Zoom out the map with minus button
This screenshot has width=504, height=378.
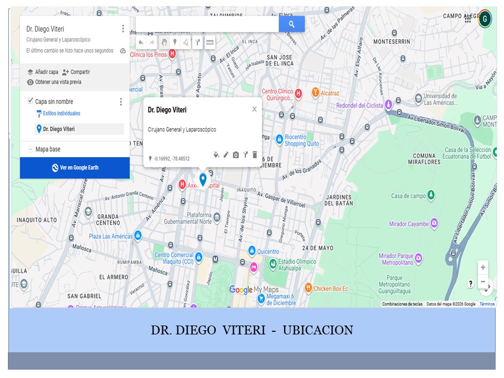click(x=483, y=281)
